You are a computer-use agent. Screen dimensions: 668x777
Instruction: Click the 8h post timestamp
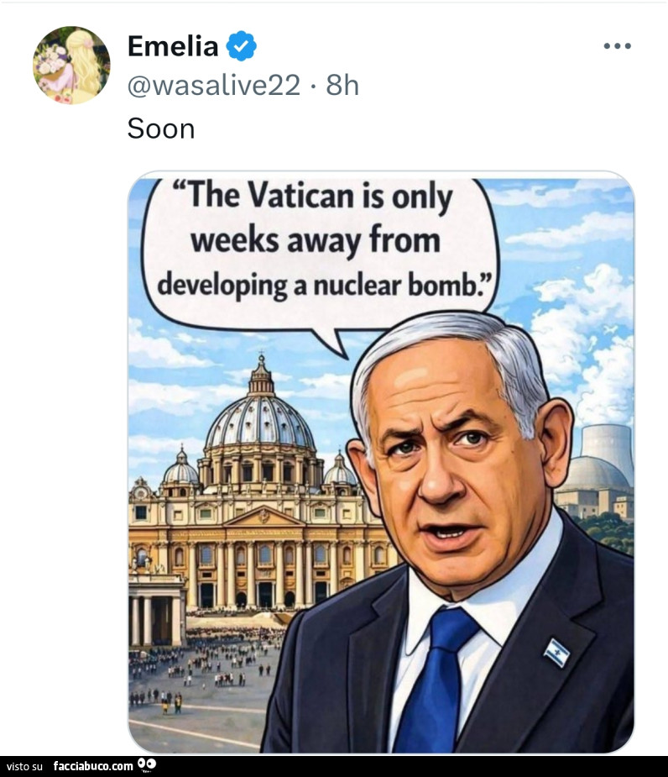click(342, 85)
